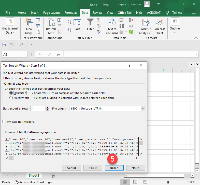Select the Fixed width option
200x185 pixels.
coord(11,98)
